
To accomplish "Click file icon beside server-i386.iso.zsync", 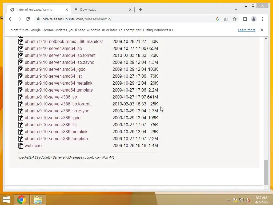I will point(21,111).
